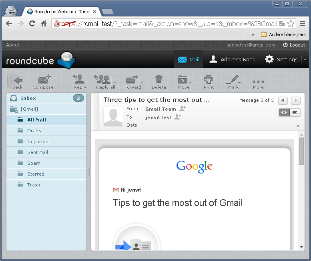Open the Mail tab
Viewport: 311px width, 261px height.
189,59
